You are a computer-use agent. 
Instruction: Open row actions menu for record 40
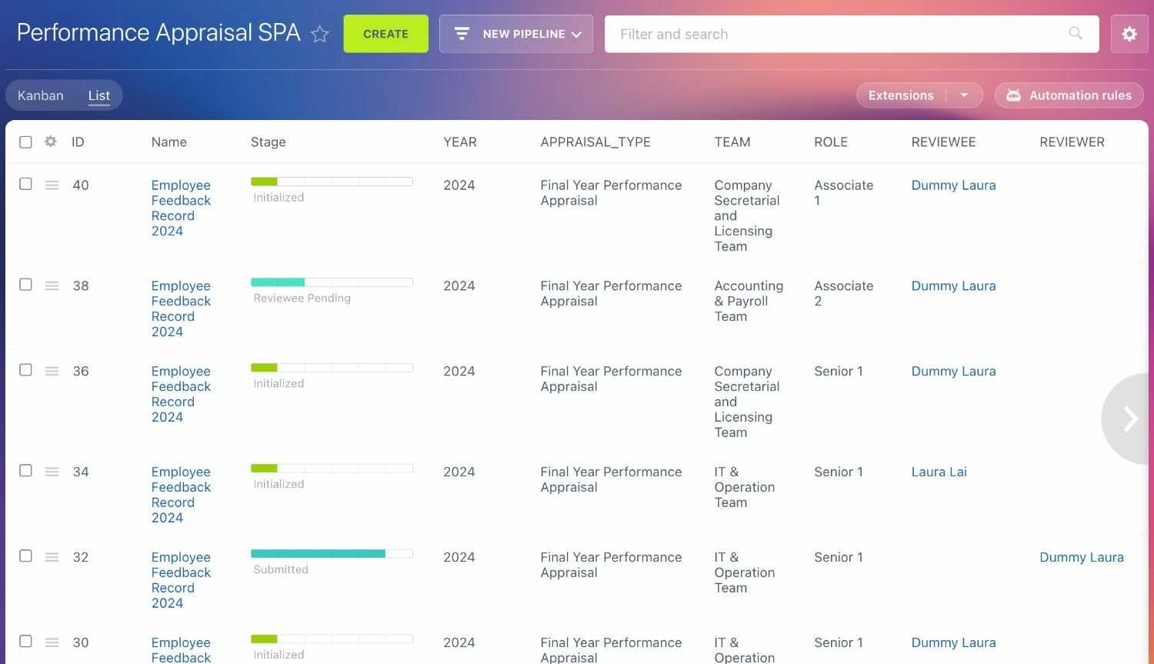[52, 185]
